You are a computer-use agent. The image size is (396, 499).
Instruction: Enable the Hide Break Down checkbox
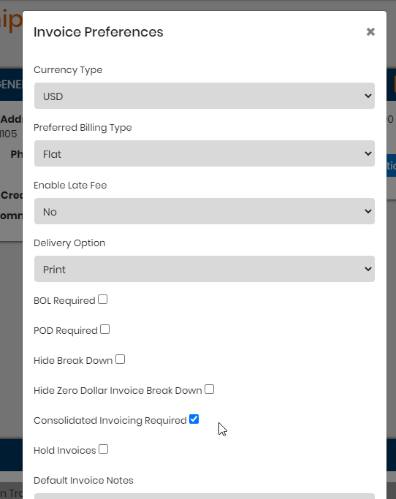[x=120, y=359]
